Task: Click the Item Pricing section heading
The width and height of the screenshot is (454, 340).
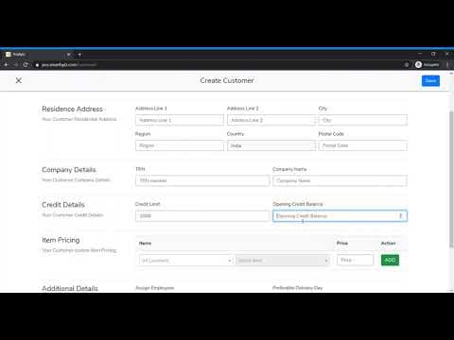Action: tap(61, 240)
